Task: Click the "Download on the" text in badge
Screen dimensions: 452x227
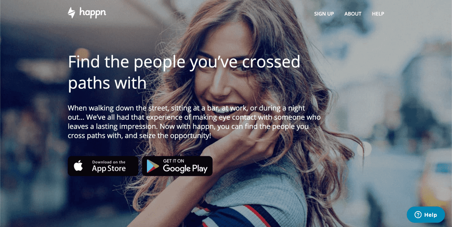Action: pos(109,162)
